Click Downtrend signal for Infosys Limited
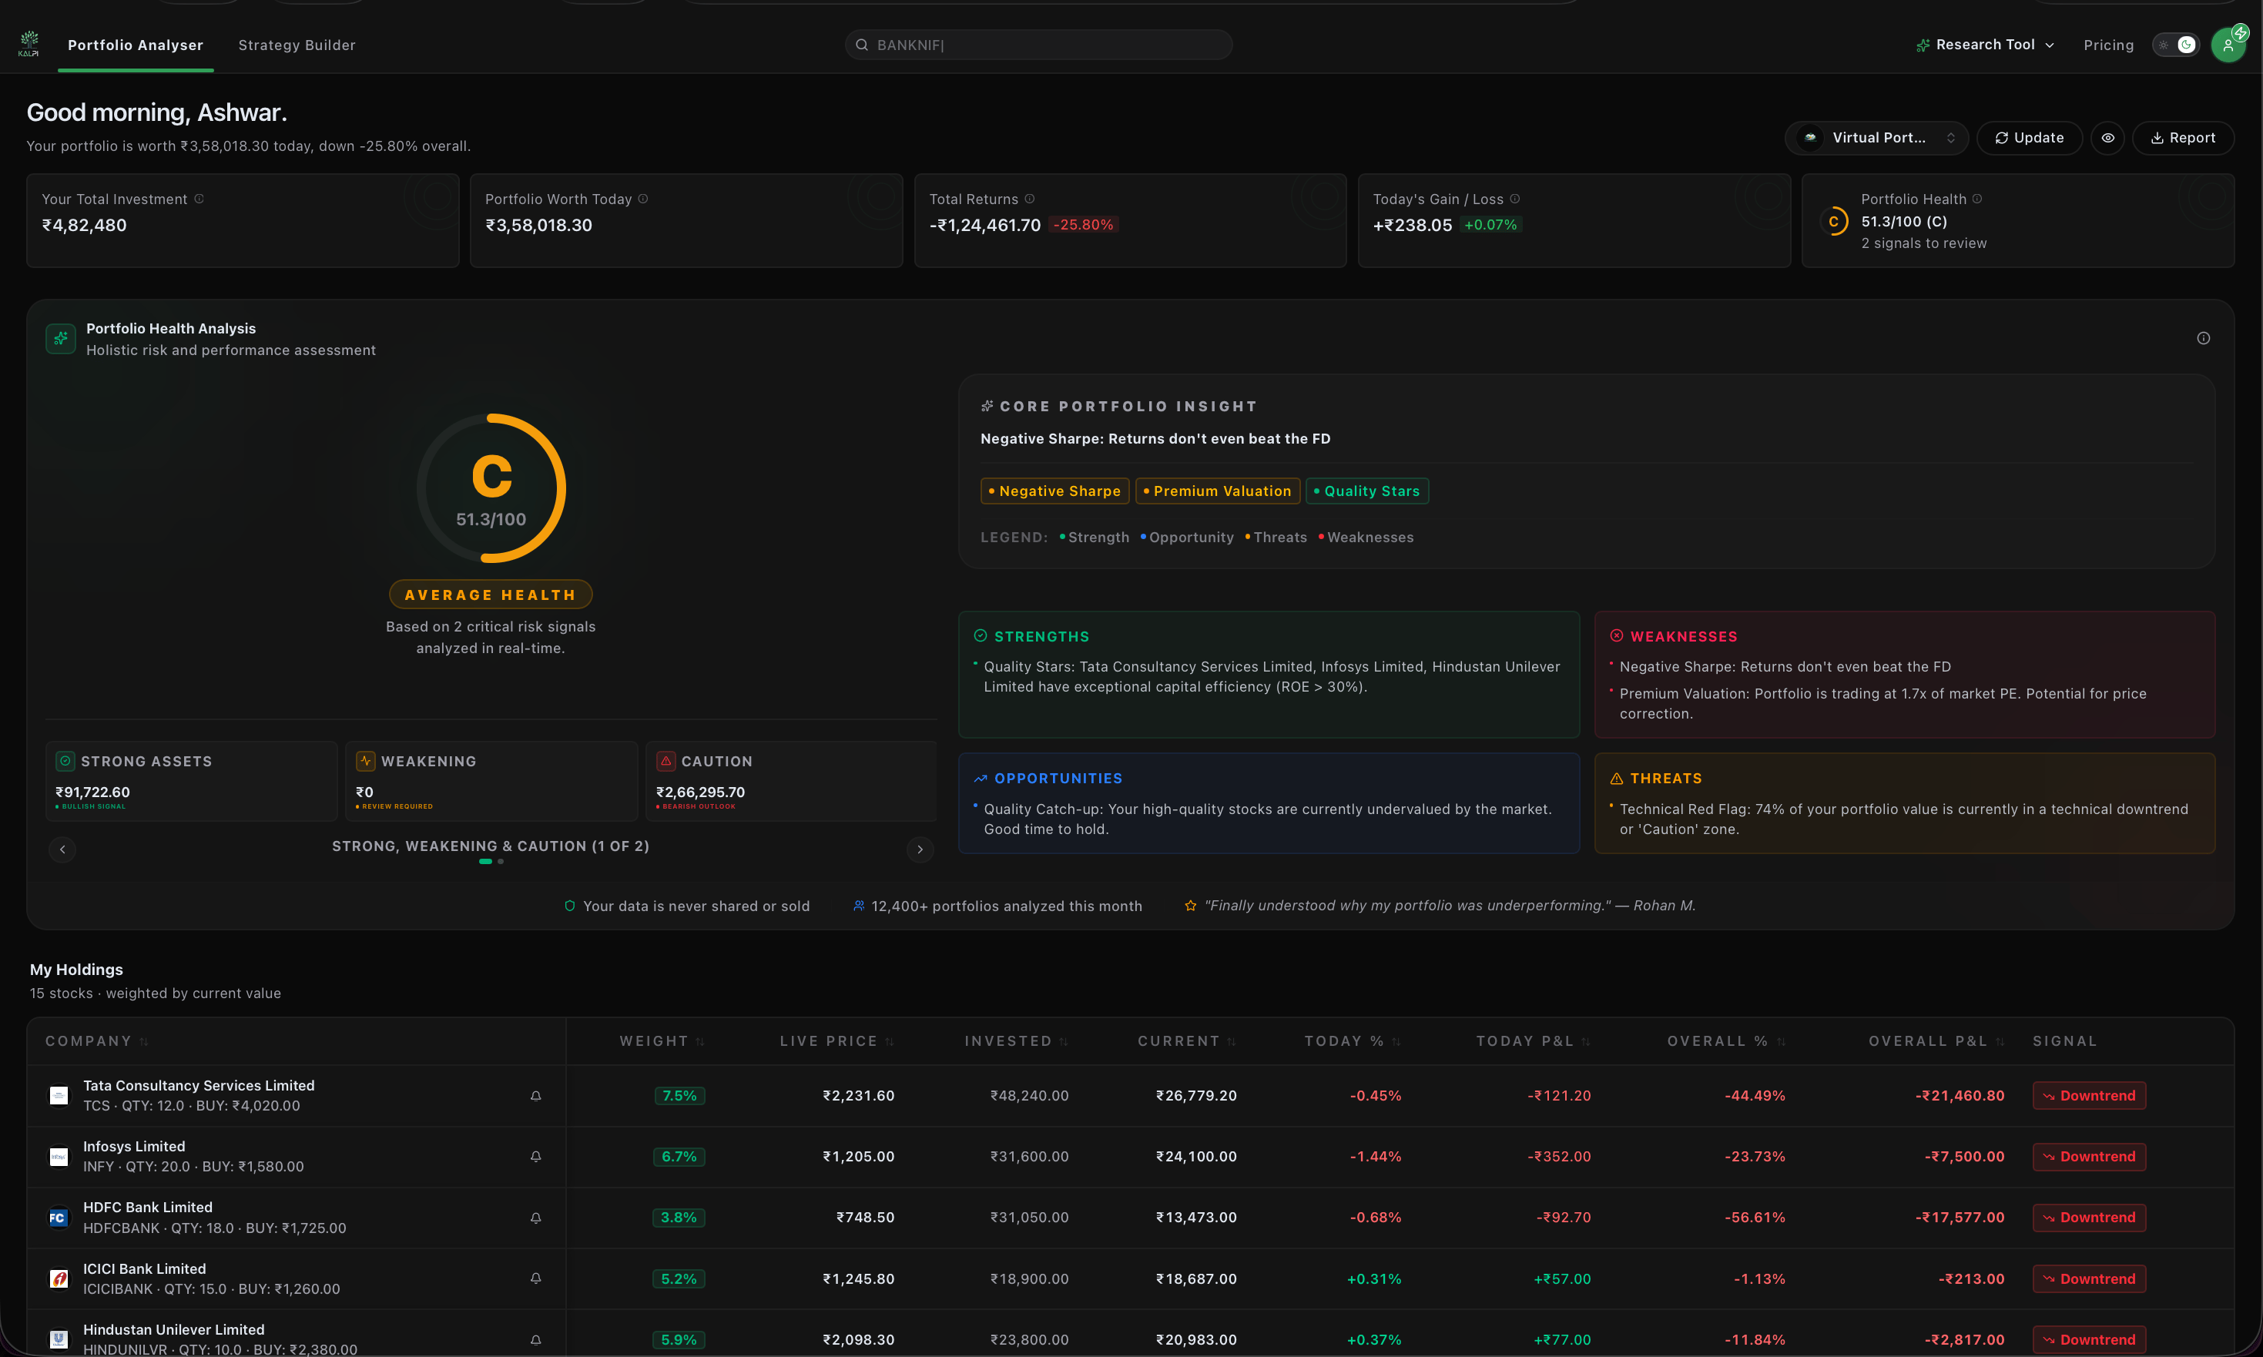 tap(2089, 1157)
